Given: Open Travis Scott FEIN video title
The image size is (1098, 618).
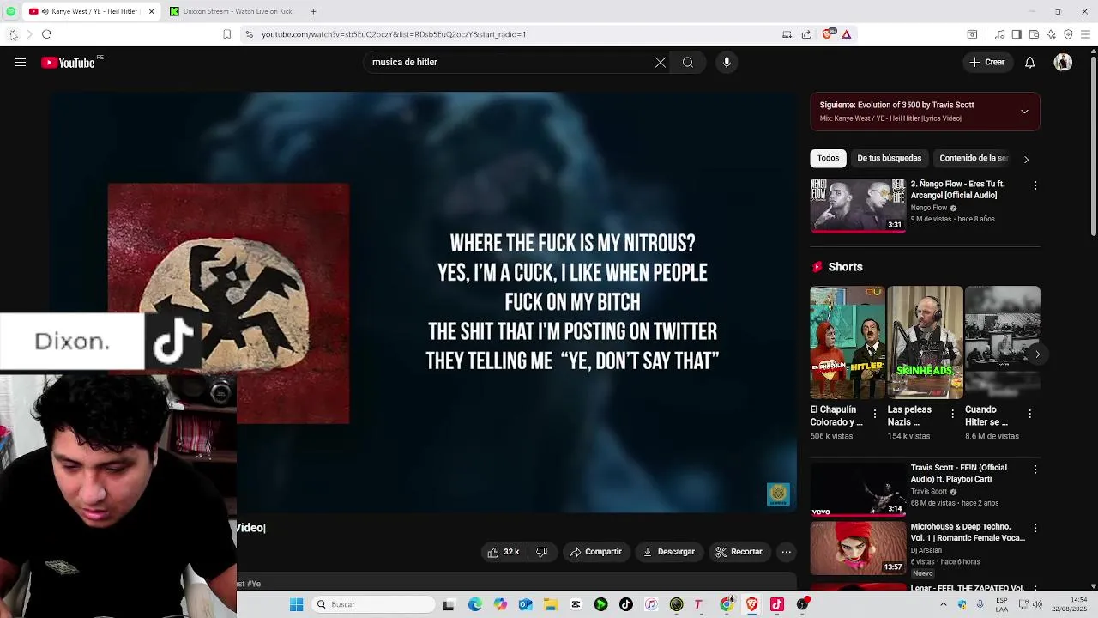Looking at the screenshot, I should click(958, 473).
